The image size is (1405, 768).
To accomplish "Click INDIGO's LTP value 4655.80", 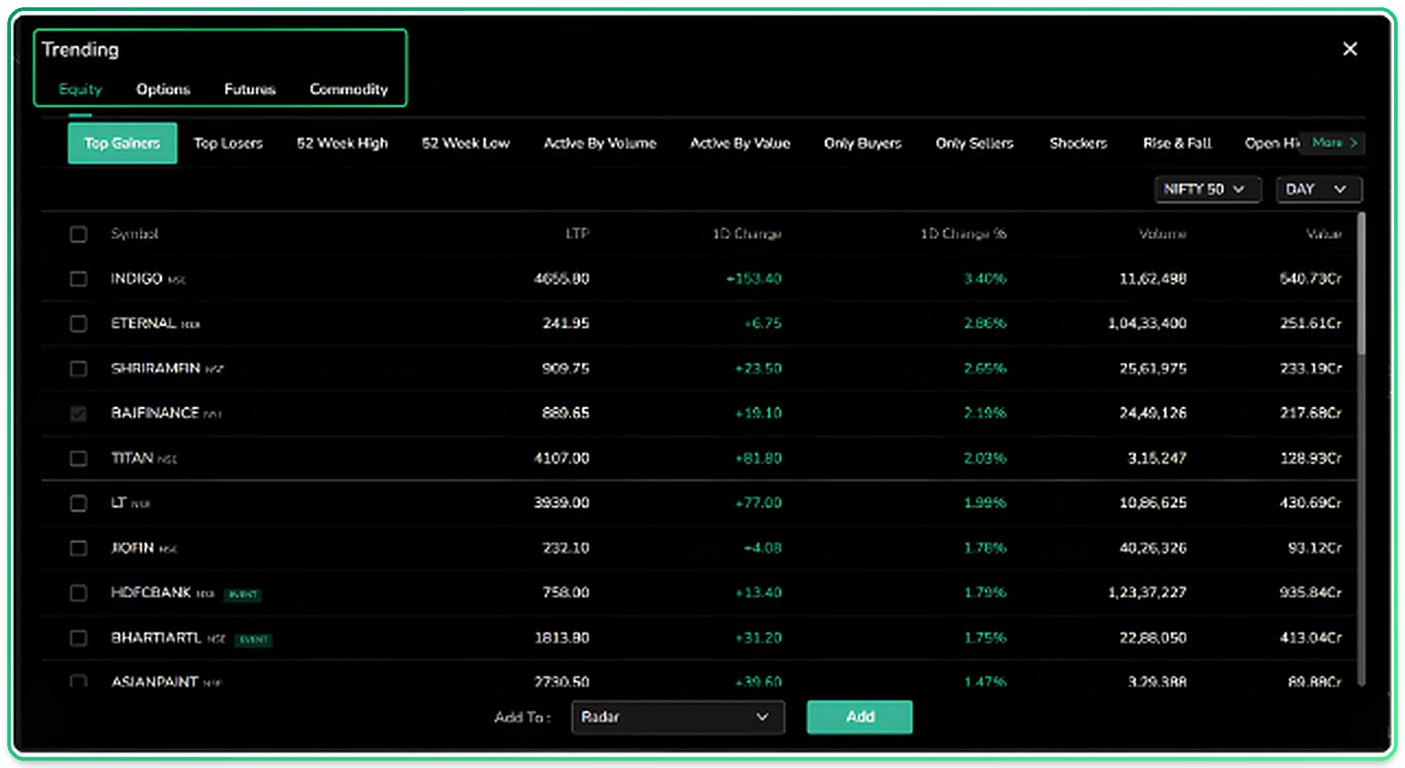I will pos(561,279).
